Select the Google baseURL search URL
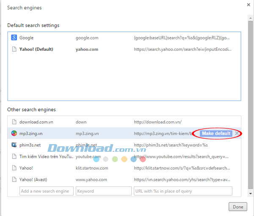Viewport: 254px width, 216px height. 182,38
